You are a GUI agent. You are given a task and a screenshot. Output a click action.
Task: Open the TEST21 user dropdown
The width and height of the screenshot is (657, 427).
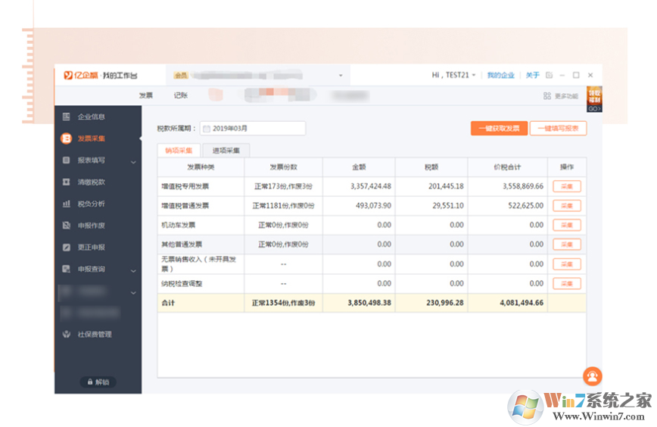click(454, 75)
